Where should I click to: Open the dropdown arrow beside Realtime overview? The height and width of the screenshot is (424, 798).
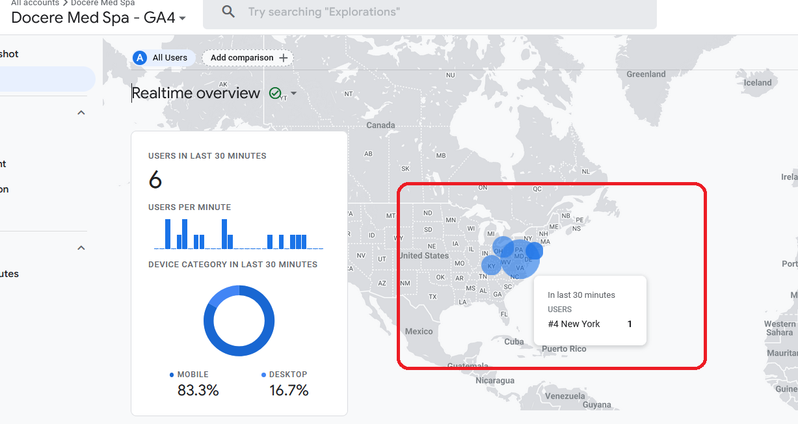pyautogui.click(x=293, y=94)
